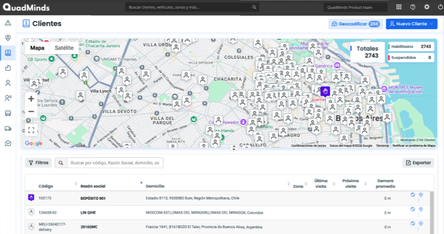Click the Exportar button

point(418,163)
